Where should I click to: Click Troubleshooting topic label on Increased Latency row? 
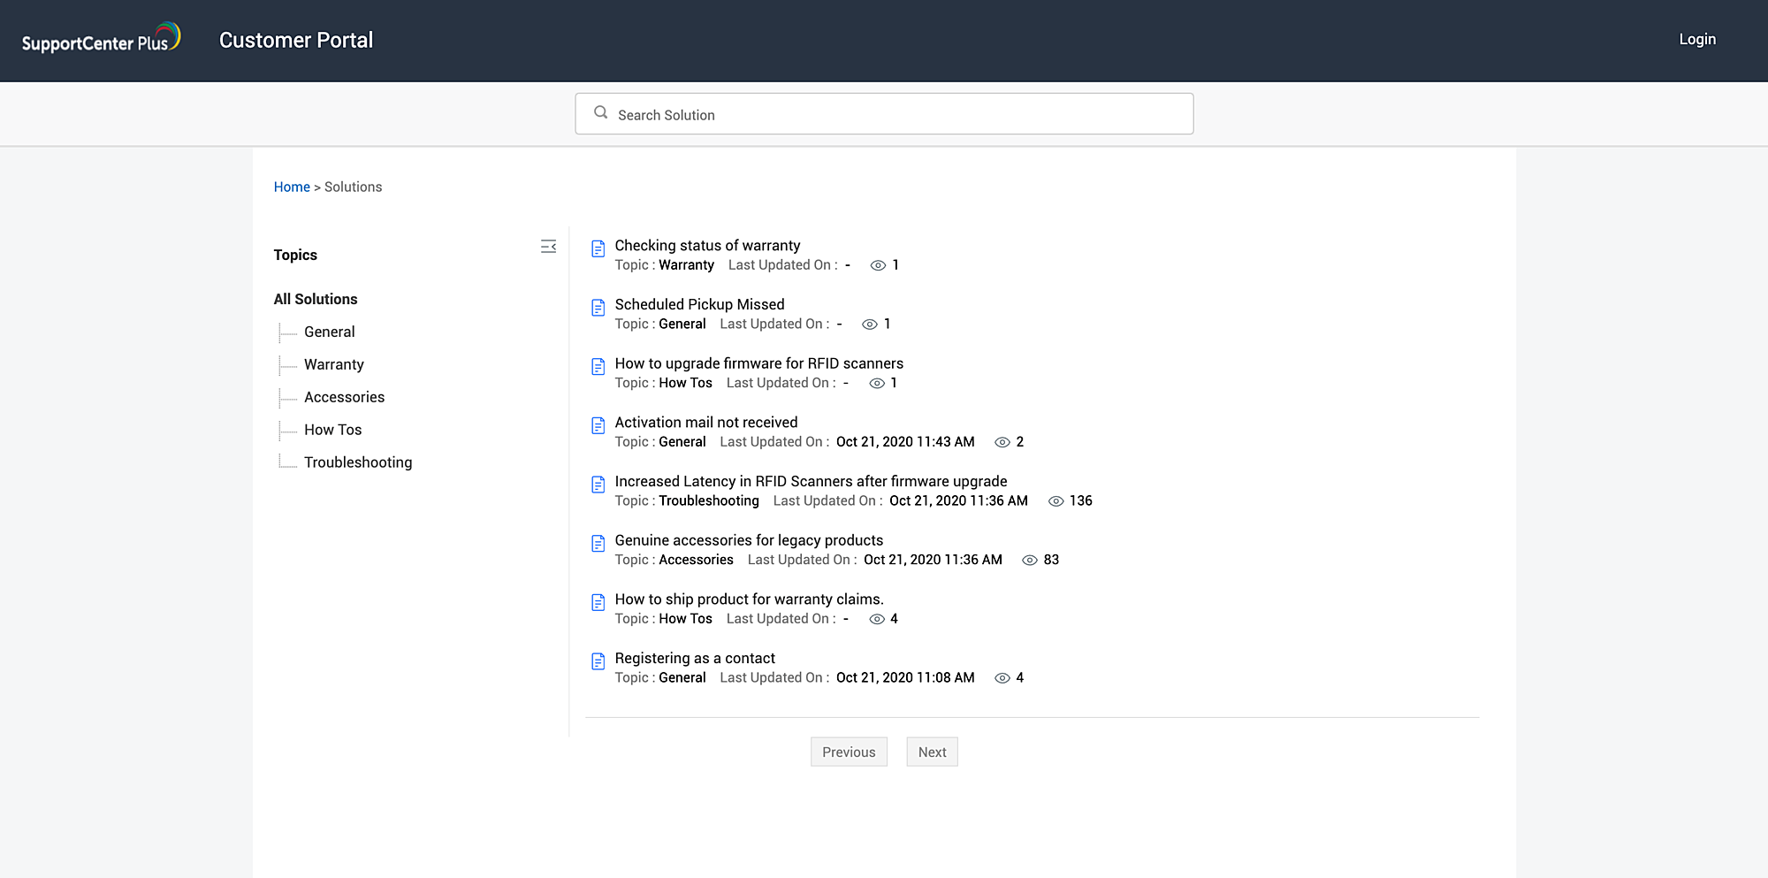pyautogui.click(x=708, y=500)
